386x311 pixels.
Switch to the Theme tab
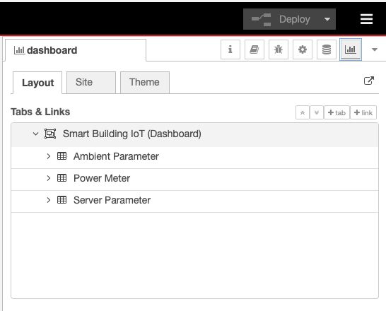click(145, 82)
